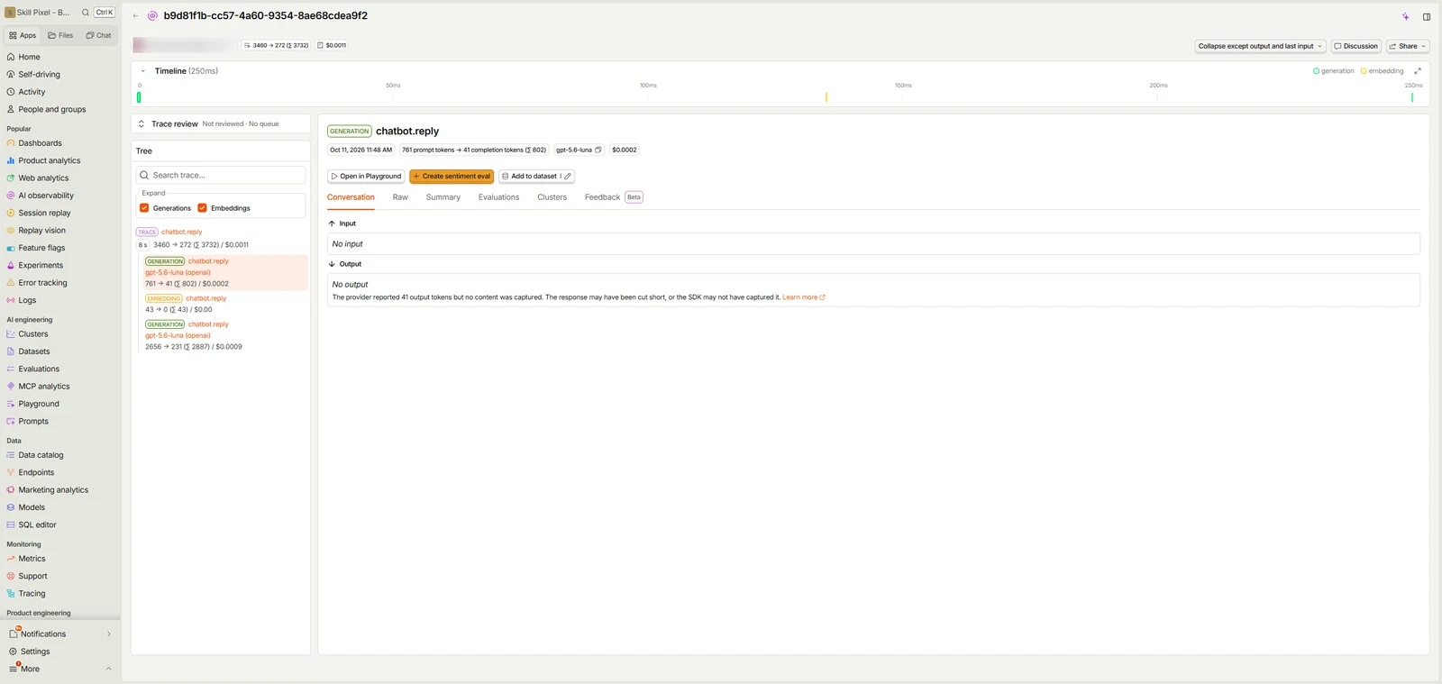Open the Skill Pixel project switcher
The image size is (1442, 684).
[x=38, y=13]
